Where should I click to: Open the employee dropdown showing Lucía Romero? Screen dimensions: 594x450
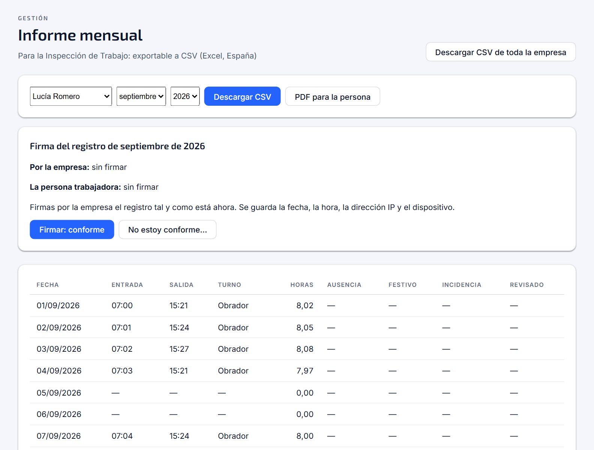click(x=71, y=96)
